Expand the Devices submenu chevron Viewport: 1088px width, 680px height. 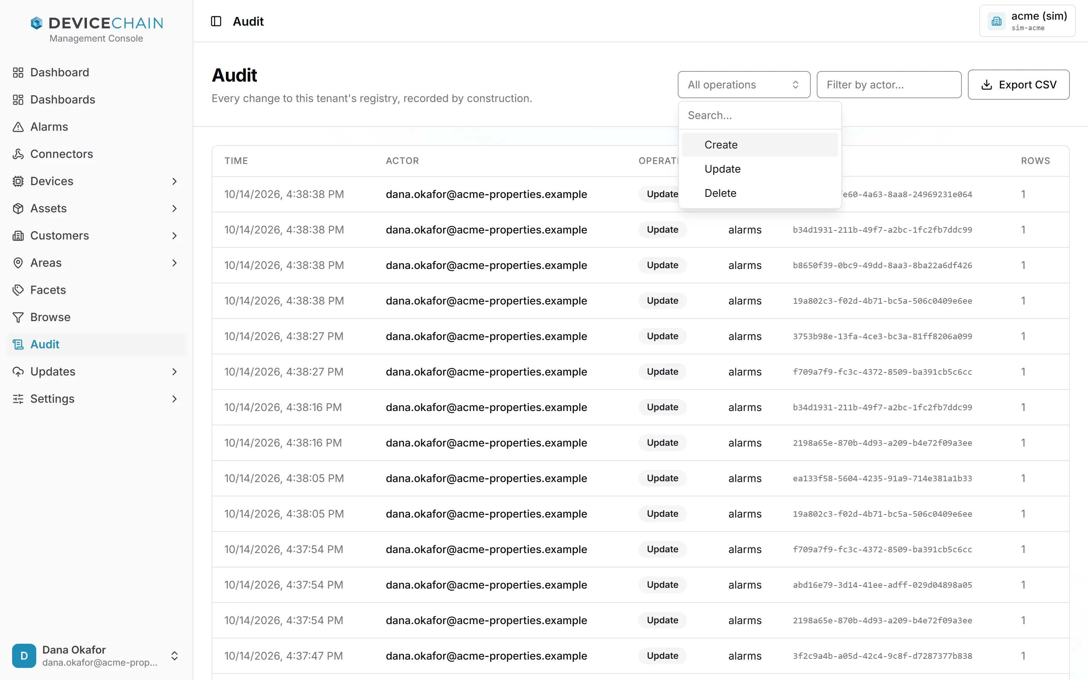(175, 181)
